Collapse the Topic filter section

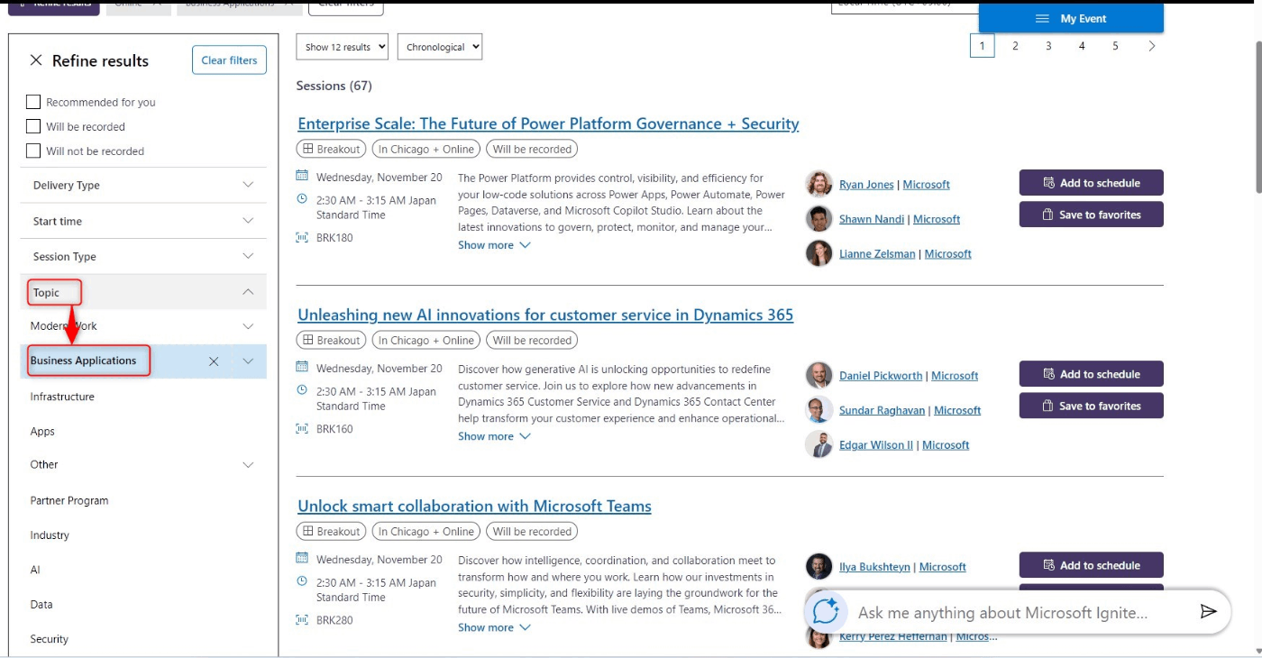(x=143, y=292)
